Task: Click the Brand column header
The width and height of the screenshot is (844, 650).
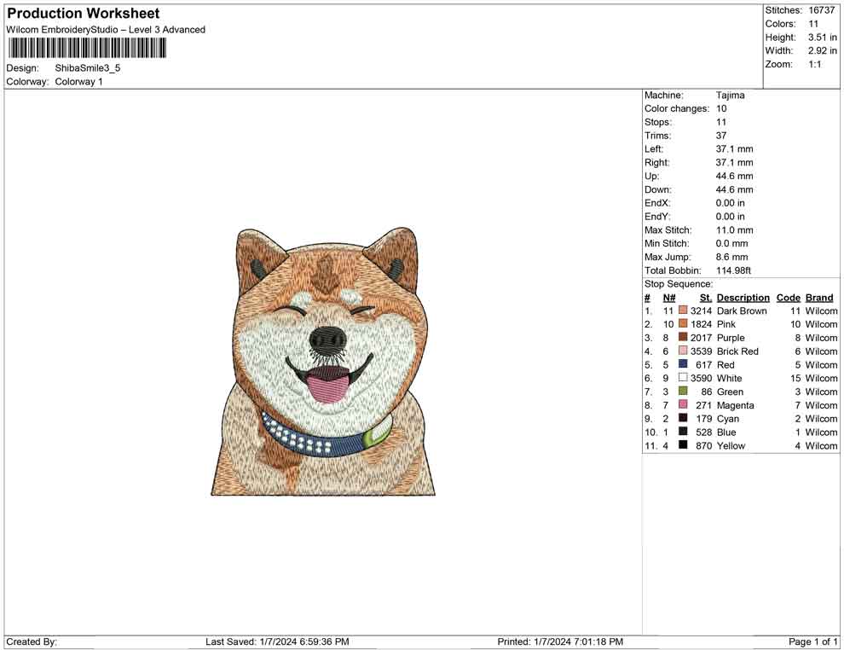Action: pyautogui.click(x=819, y=298)
